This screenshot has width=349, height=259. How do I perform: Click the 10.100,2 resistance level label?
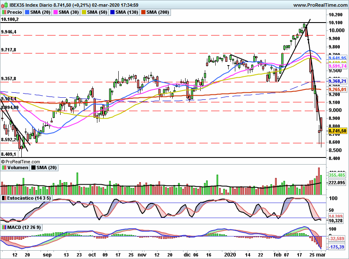point(10,19)
